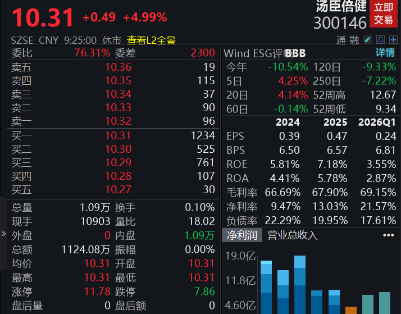Viewport: 401px width, 314px height.
Task: Open the three-dots more menu
Action: pyautogui.click(x=388, y=235)
